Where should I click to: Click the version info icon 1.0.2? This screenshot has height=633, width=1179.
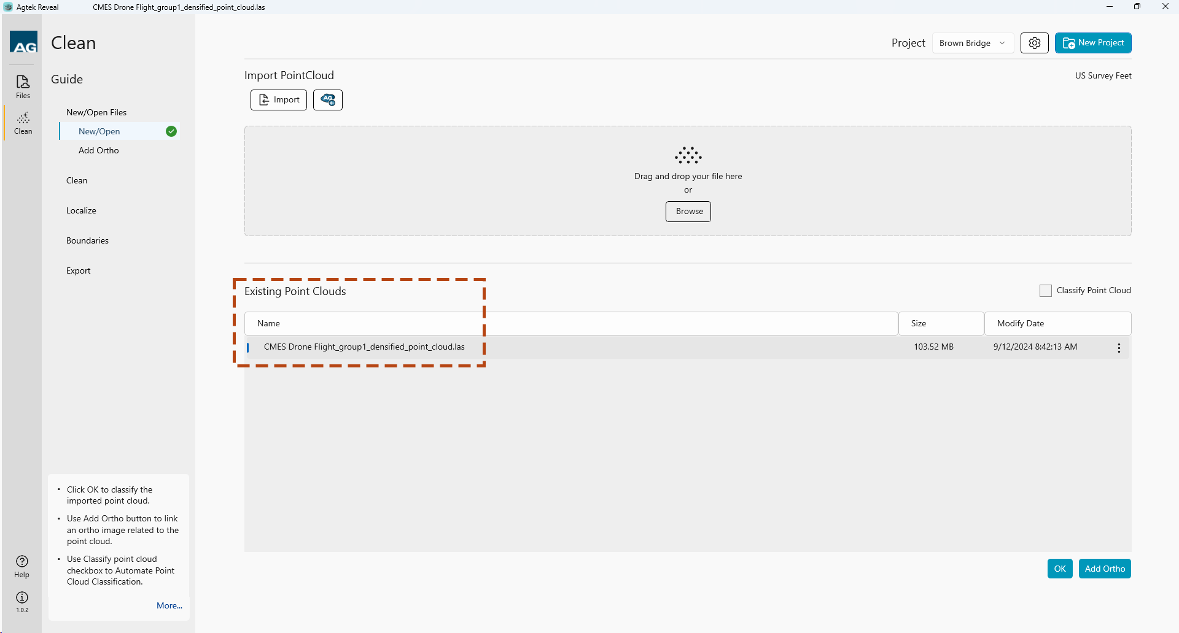(x=22, y=601)
